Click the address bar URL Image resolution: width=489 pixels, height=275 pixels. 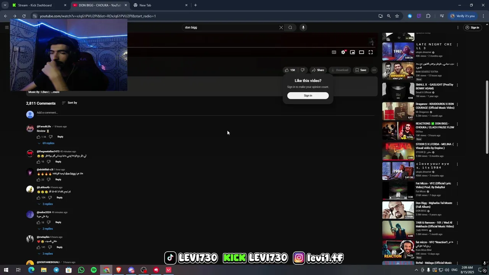click(98, 16)
